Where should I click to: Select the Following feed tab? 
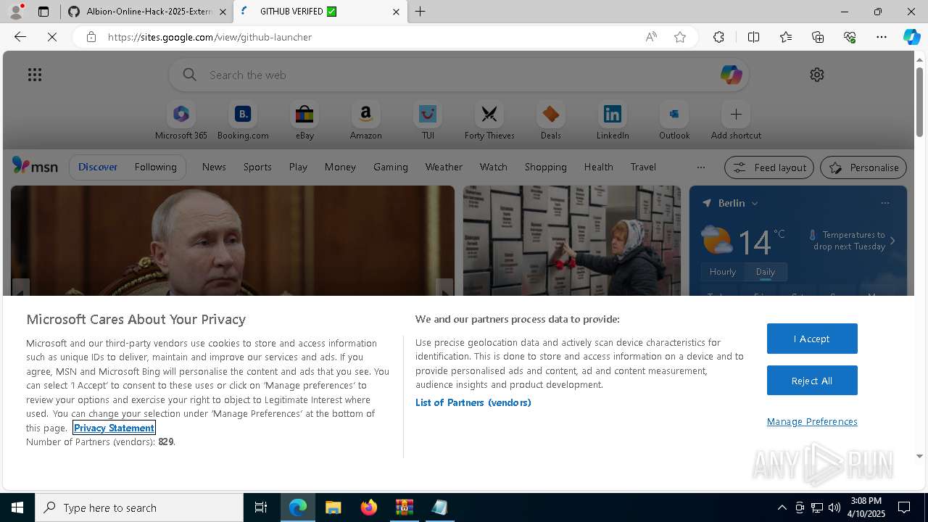point(155,167)
